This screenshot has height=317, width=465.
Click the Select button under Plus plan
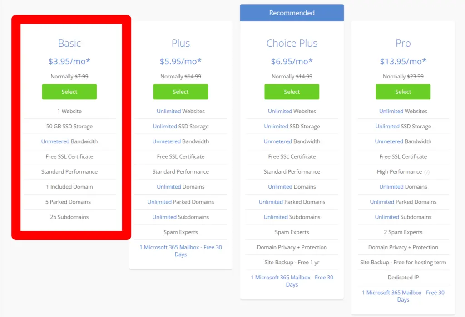pos(180,92)
